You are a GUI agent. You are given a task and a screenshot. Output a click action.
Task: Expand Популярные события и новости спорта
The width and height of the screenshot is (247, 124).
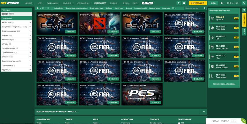pyautogui.click(x=204, y=112)
